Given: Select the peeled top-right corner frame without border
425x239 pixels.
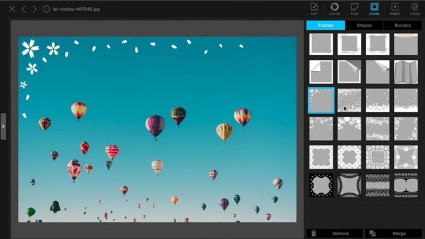Looking at the screenshot, I should tap(378, 72).
